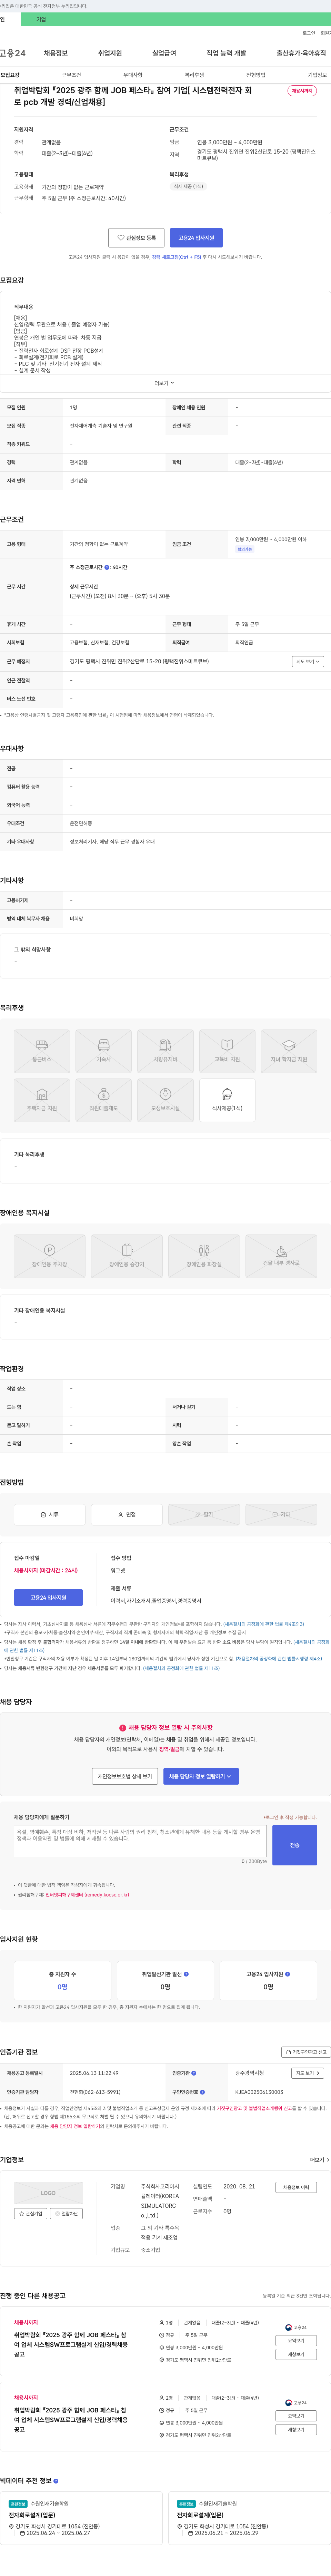Viewport: 331px width, 2576px height.
Task: Click the 전송 button to send question
Action: click(295, 1845)
